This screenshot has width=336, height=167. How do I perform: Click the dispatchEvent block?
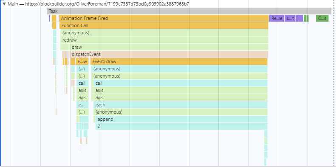(x=169, y=54)
